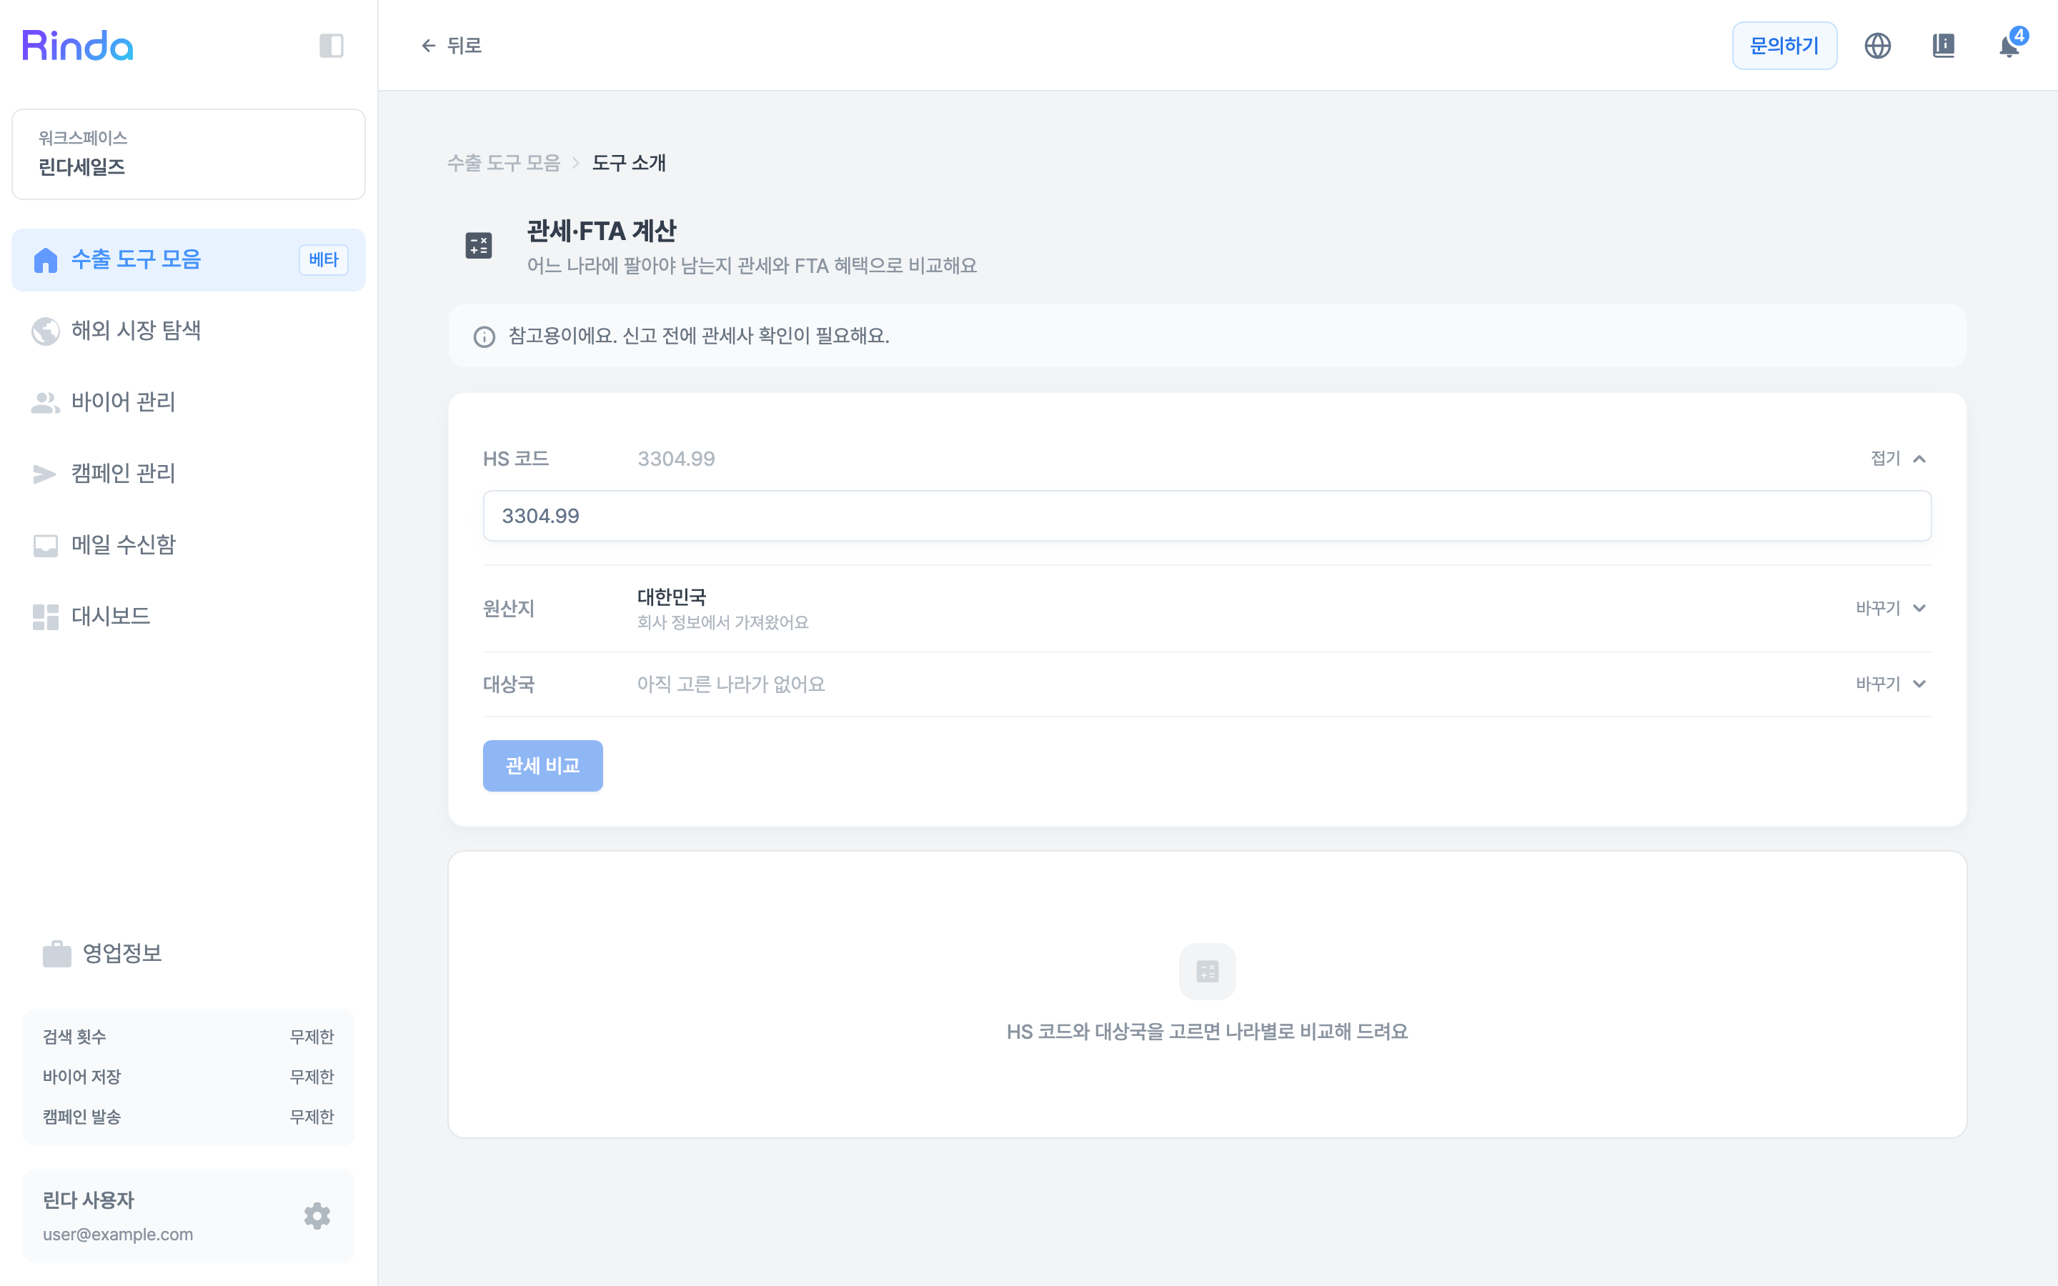Click 대한민국 origin value

pos(671,597)
